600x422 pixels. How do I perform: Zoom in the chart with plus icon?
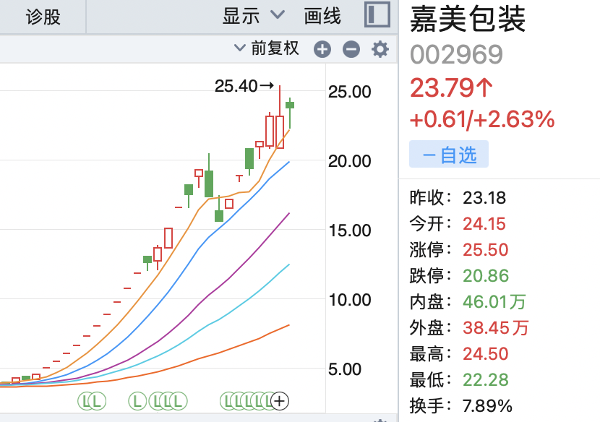(x=322, y=49)
